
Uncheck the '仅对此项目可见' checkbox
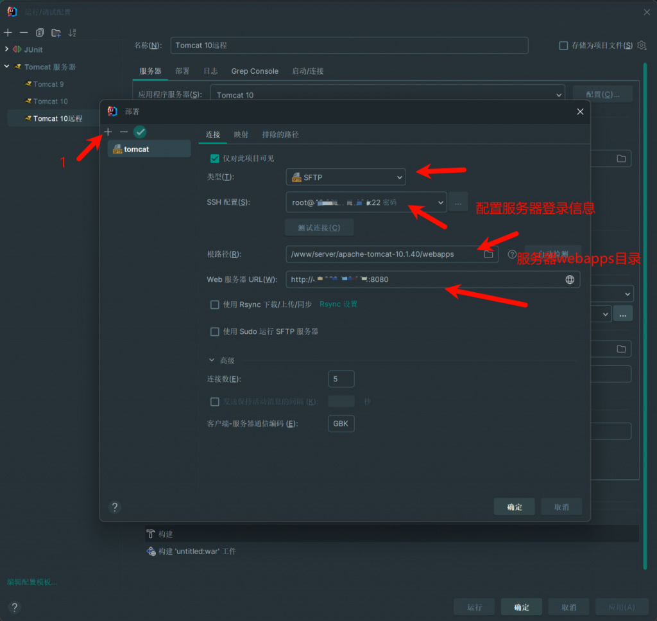215,158
